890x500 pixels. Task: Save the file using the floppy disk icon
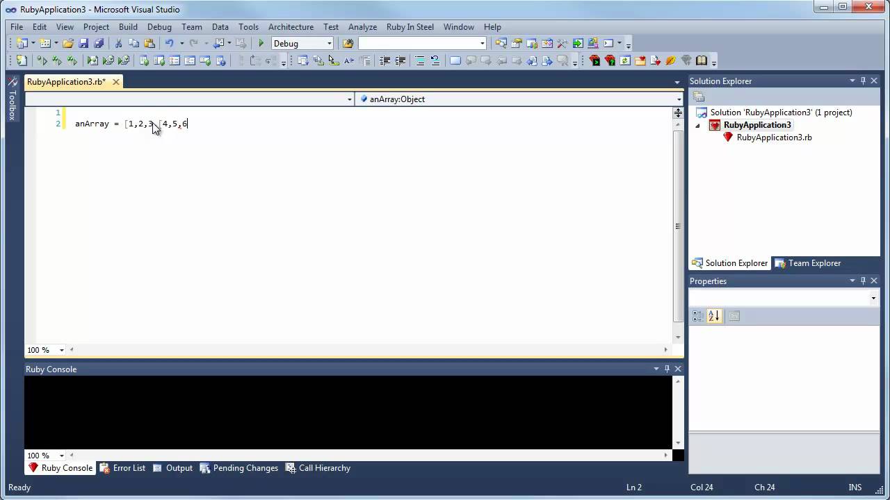tap(83, 43)
